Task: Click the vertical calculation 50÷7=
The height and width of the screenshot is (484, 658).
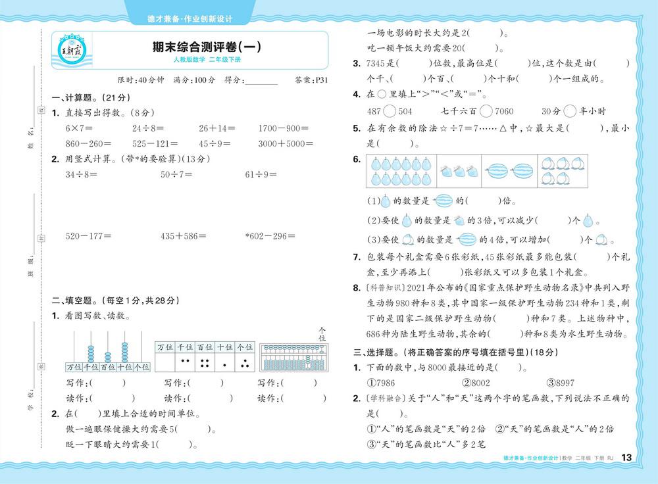Action: pyautogui.click(x=176, y=174)
